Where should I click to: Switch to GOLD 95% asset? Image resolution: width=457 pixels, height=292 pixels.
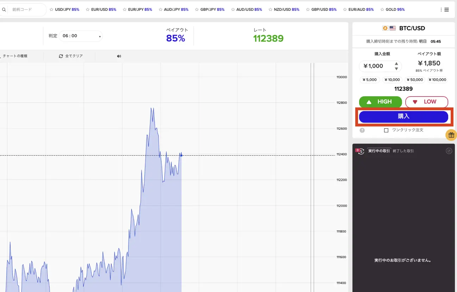(x=395, y=10)
